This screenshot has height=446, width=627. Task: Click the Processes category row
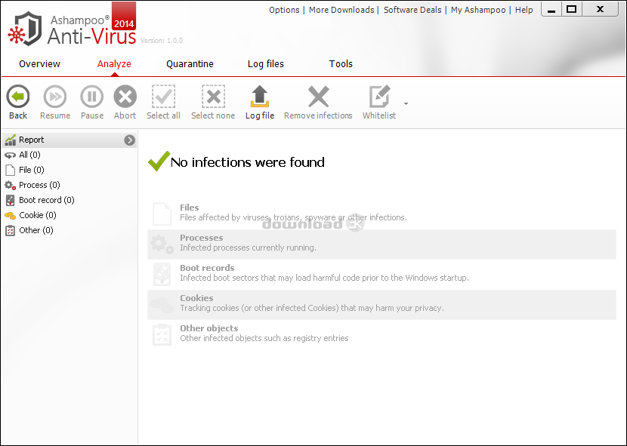coord(382,245)
